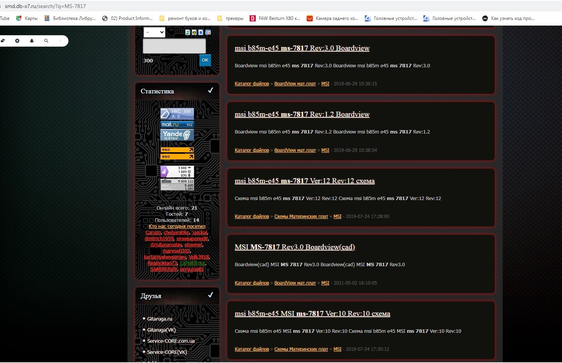Open the mail.ru rating badge
The image size is (562, 363).
click(x=177, y=124)
